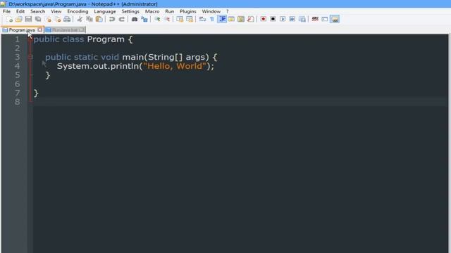Close the second inactive tab
451x253 pixels.
82,30
